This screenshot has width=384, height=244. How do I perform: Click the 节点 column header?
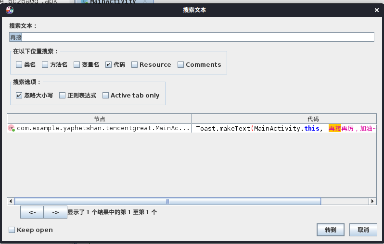tap(100, 119)
